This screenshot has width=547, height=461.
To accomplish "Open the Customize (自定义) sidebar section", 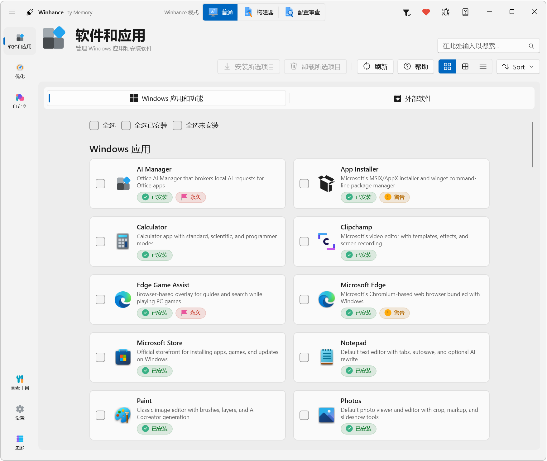I will click(x=20, y=101).
